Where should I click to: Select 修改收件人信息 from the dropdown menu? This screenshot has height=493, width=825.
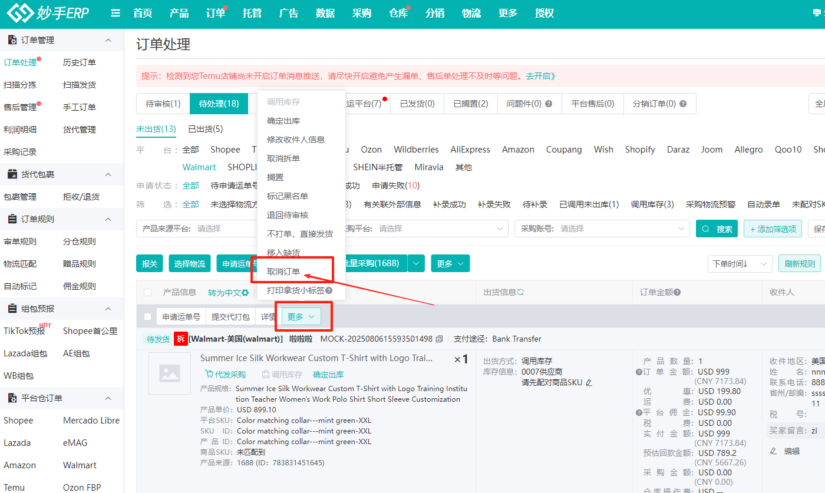(296, 140)
